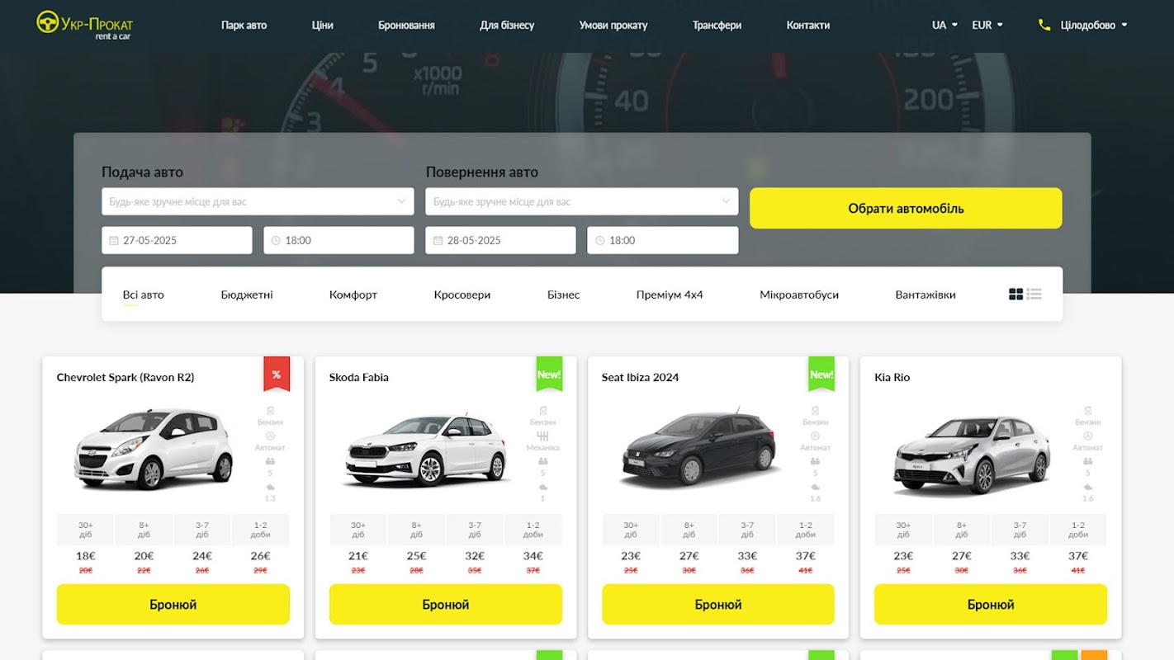Select the Кросовери tab
The image size is (1174, 660).
pyautogui.click(x=462, y=295)
